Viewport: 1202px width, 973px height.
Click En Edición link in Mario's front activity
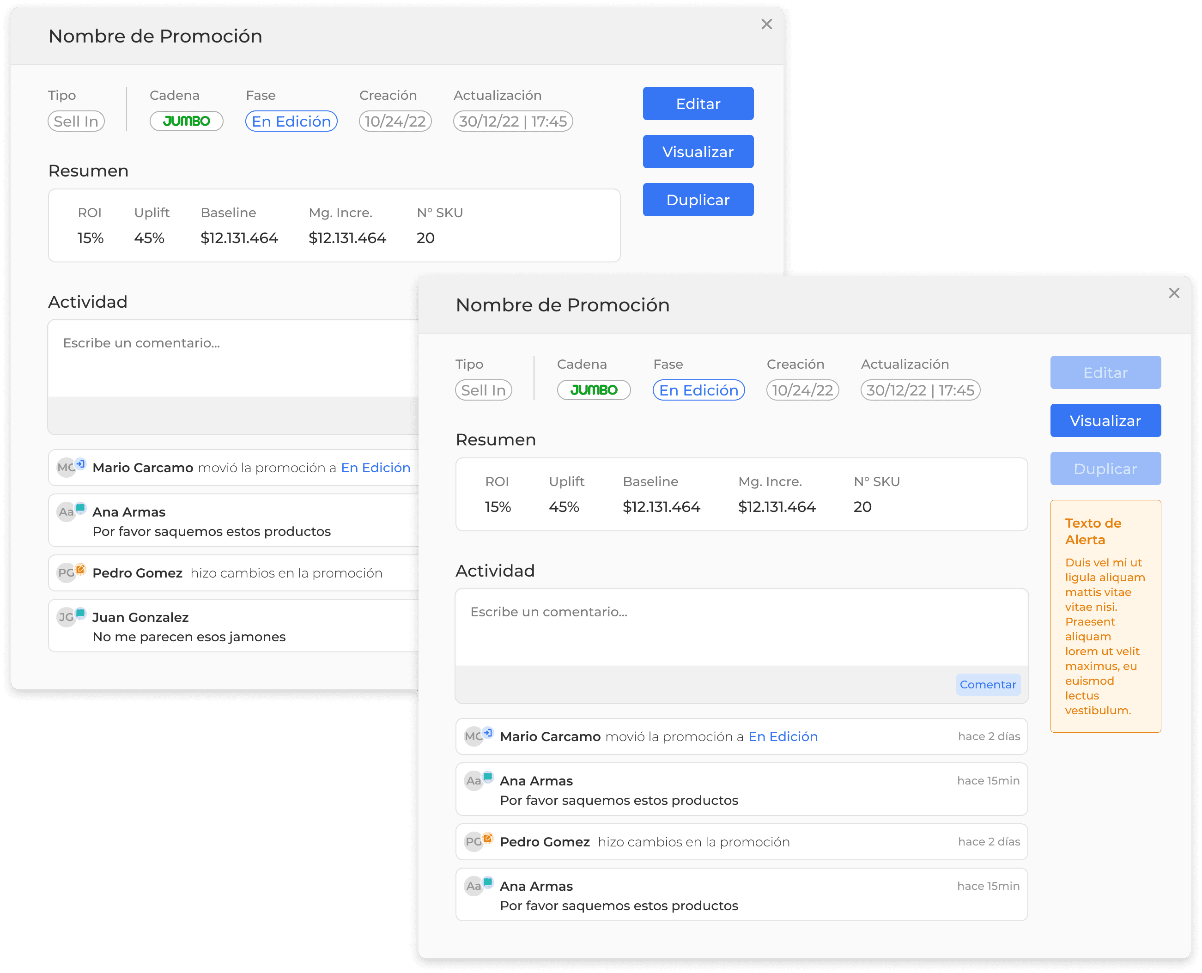click(x=783, y=736)
